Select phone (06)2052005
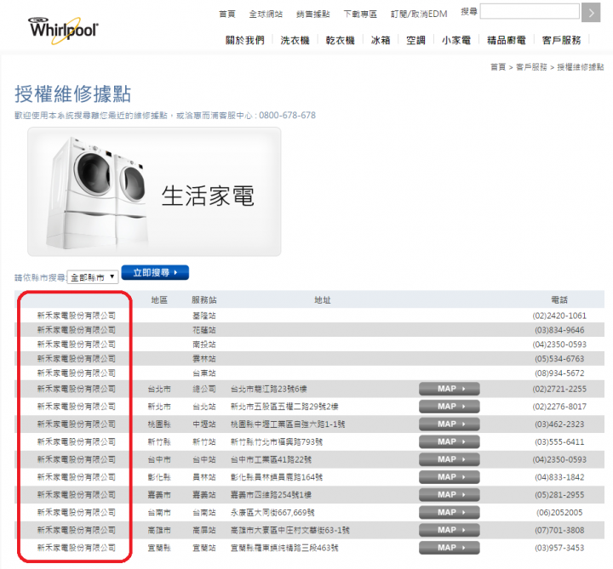Screen dimensions: 613x569 tap(559, 512)
